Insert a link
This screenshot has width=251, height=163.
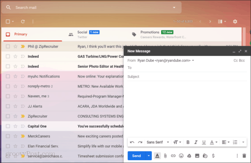tap(173, 156)
